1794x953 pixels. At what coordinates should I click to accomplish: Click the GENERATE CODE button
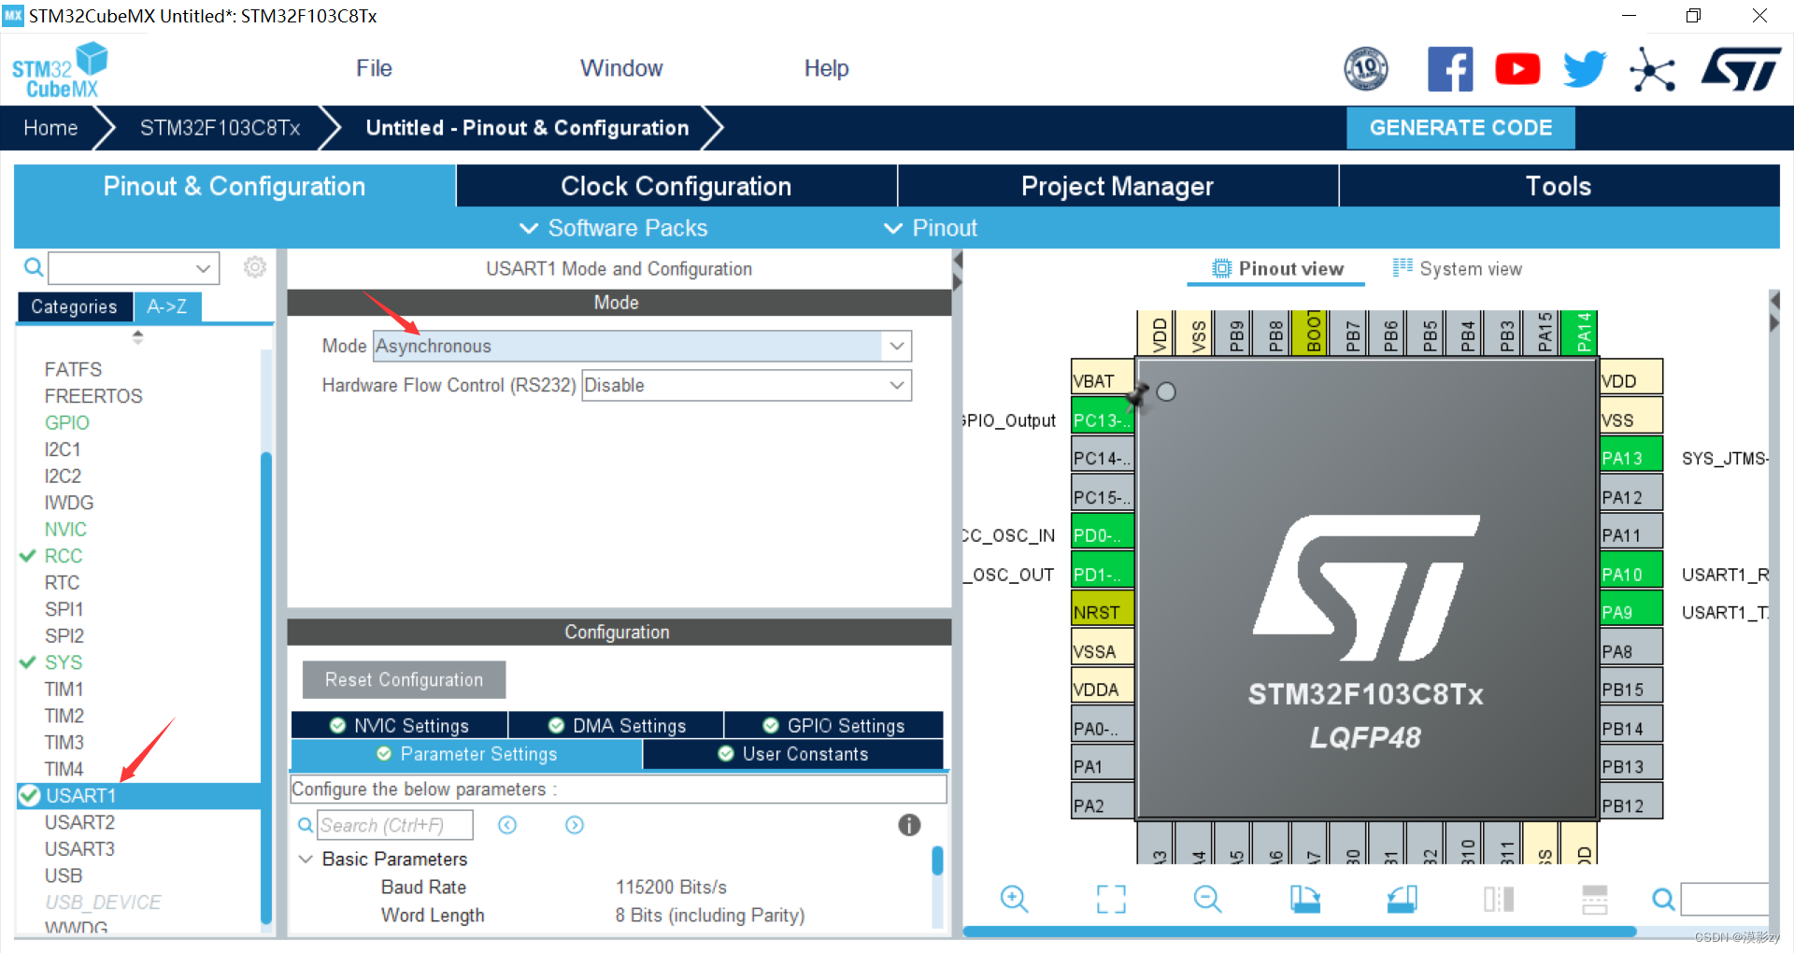coord(1460,128)
